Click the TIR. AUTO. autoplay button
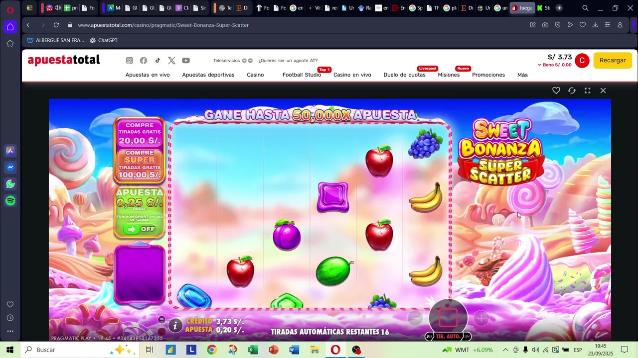The width and height of the screenshot is (638, 358). coord(448,337)
